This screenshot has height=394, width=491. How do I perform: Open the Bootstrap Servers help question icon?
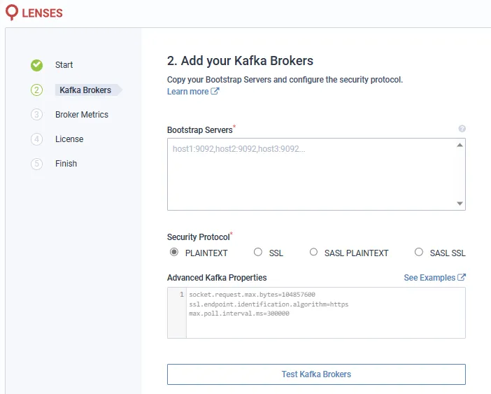[x=462, y=129]
